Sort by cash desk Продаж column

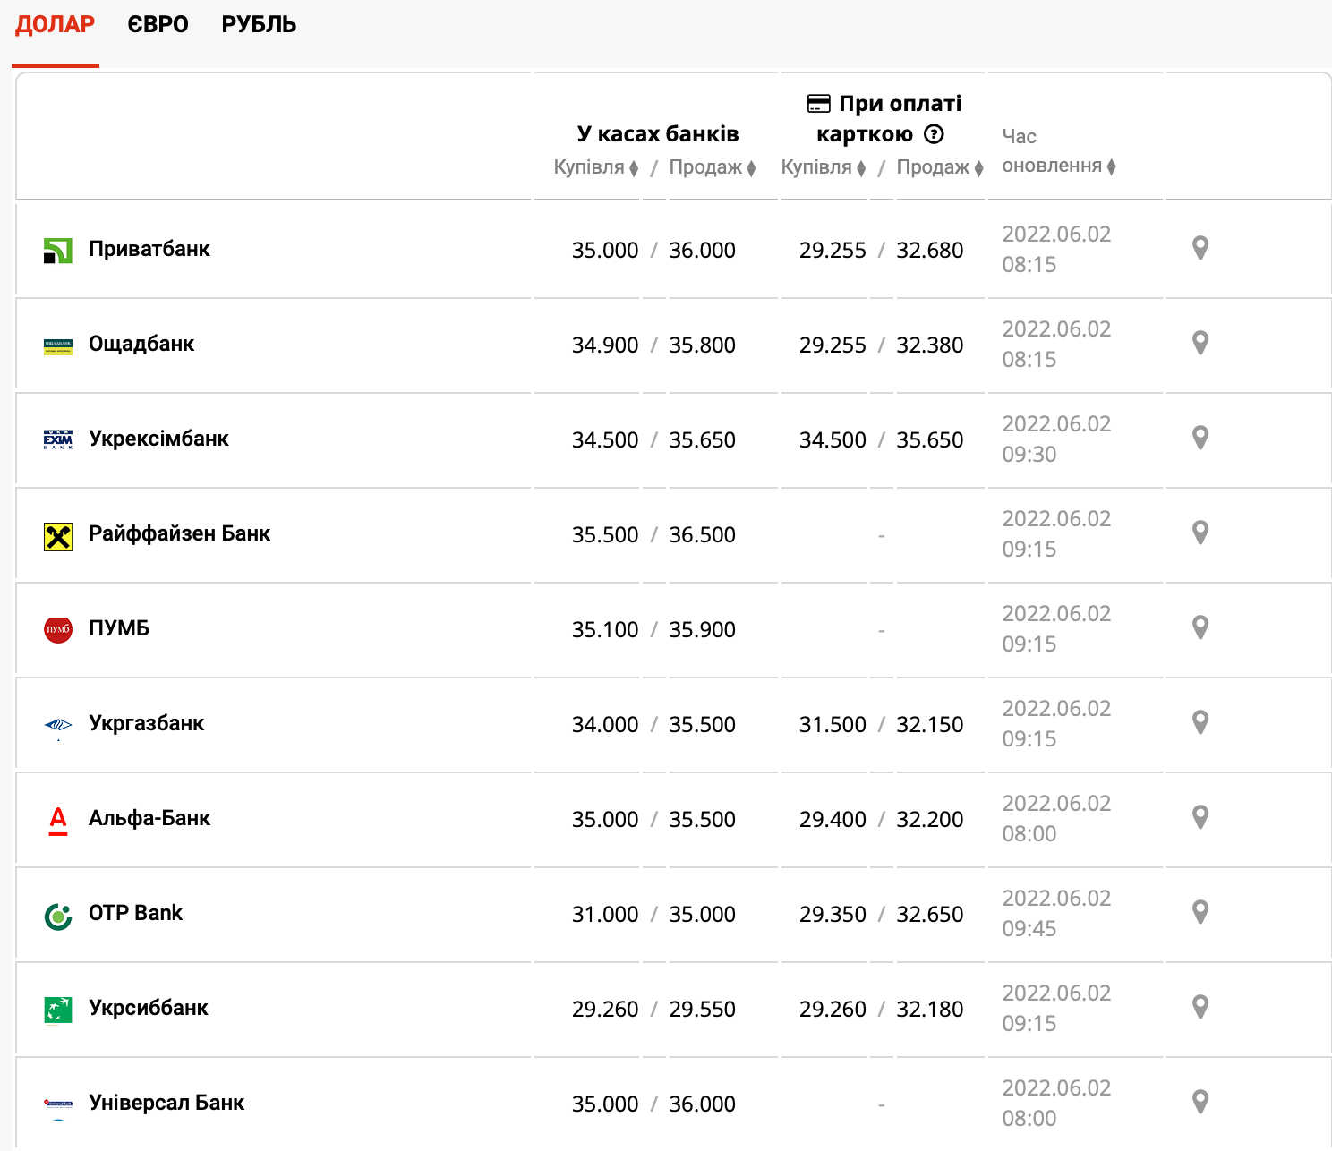(x=713, y=167)
